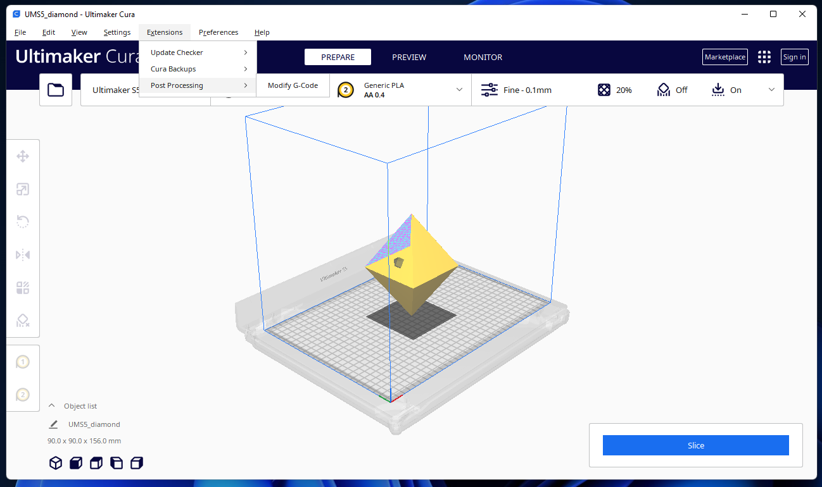Close the Extensions menu
The height and width of the screenshot is (487, 822).
[x=165, y=32]
